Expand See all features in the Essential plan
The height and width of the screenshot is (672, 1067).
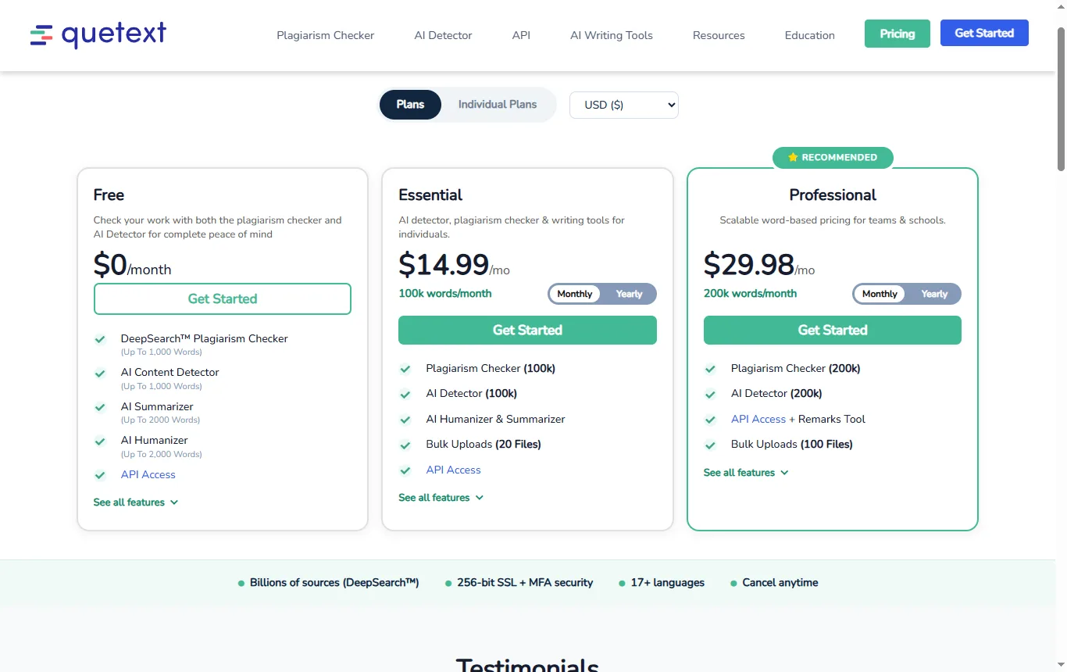tap(441, 498)
